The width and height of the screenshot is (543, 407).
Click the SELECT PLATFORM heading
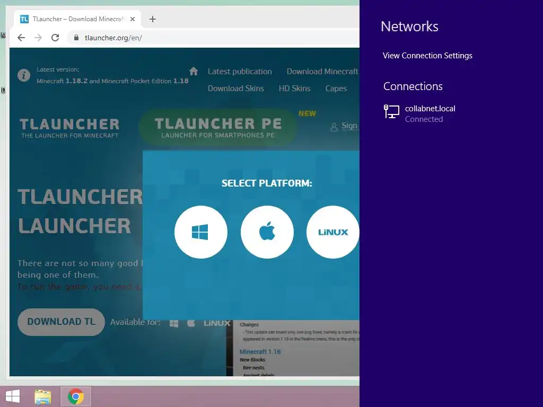(267, 183)
